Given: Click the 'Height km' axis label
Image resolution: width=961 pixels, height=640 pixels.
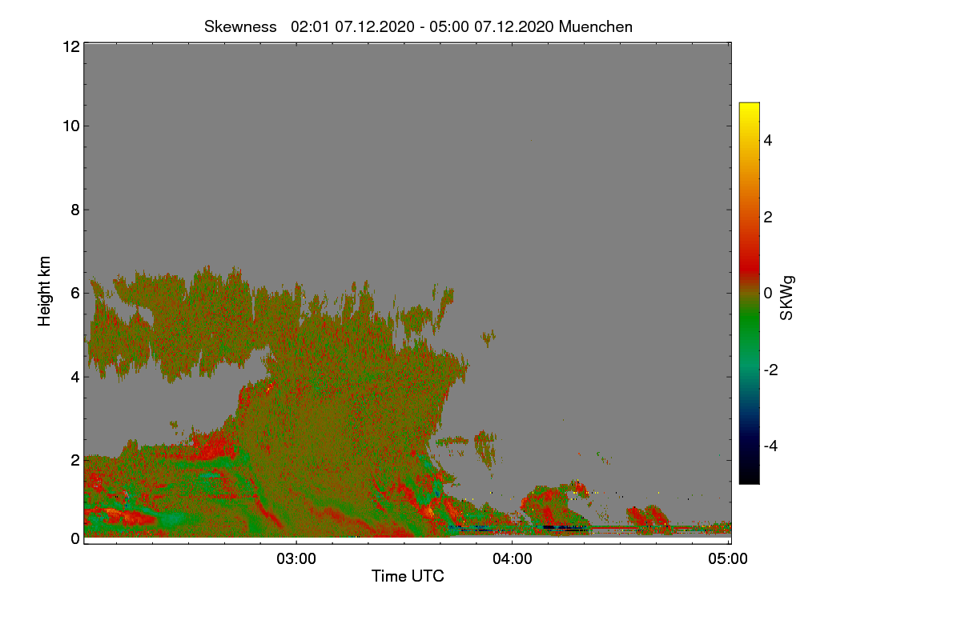Looking at the screenshot, I should [44, 290].
